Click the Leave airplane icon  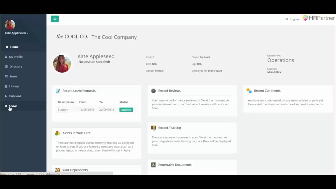point(6,106)
